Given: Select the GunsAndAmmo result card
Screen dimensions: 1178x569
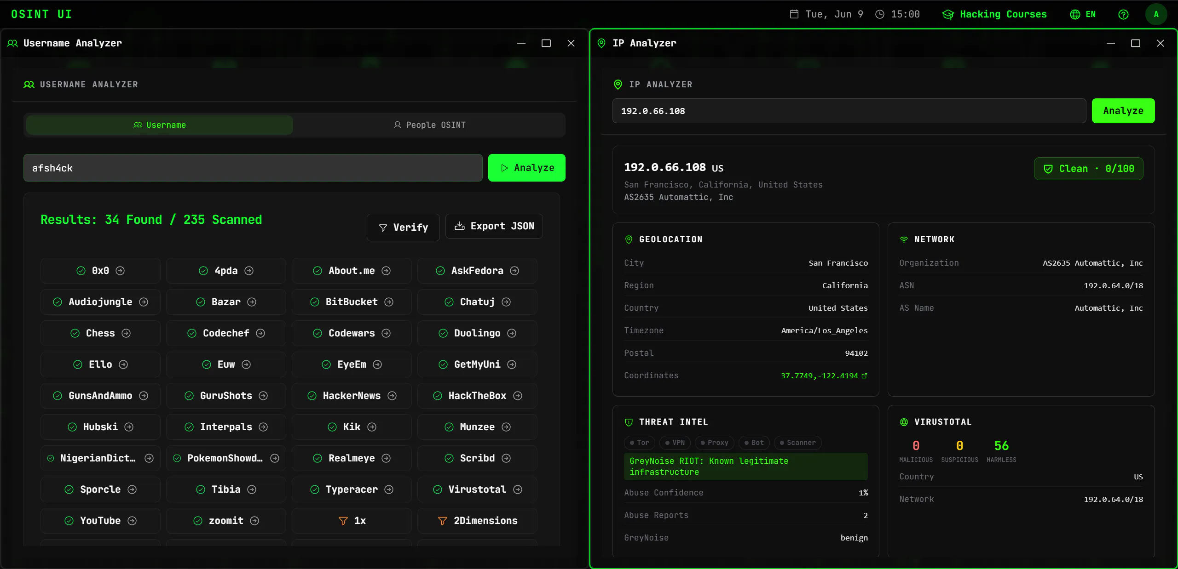Looking at the screenshot, I should pyautogui.click(x=100, y=396).
